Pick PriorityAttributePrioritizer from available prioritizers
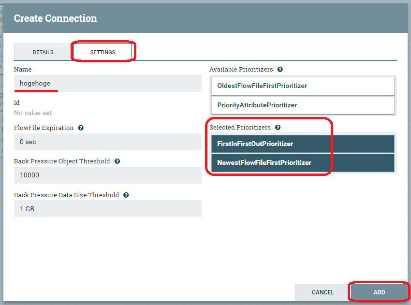 [x=303, y=105]
